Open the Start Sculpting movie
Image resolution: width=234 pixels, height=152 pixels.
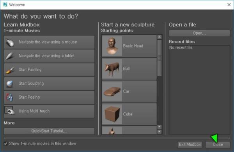[x=49, y=84]
